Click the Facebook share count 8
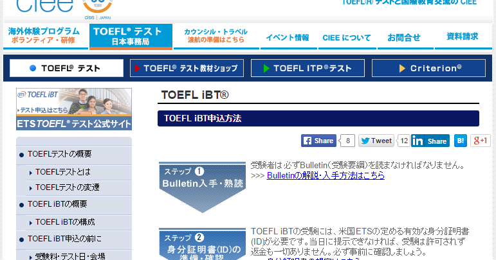This screenshot has width=496, height=260. 347,141
